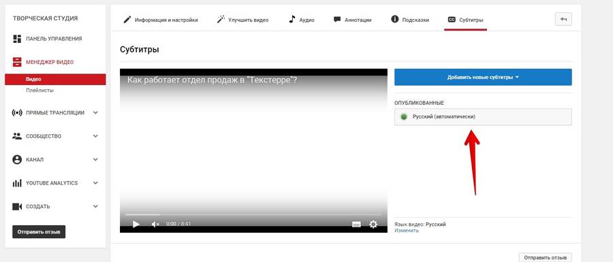Select Русский (автоматически) subtitle track
The image size is (613, 262).
coord(483,117)
